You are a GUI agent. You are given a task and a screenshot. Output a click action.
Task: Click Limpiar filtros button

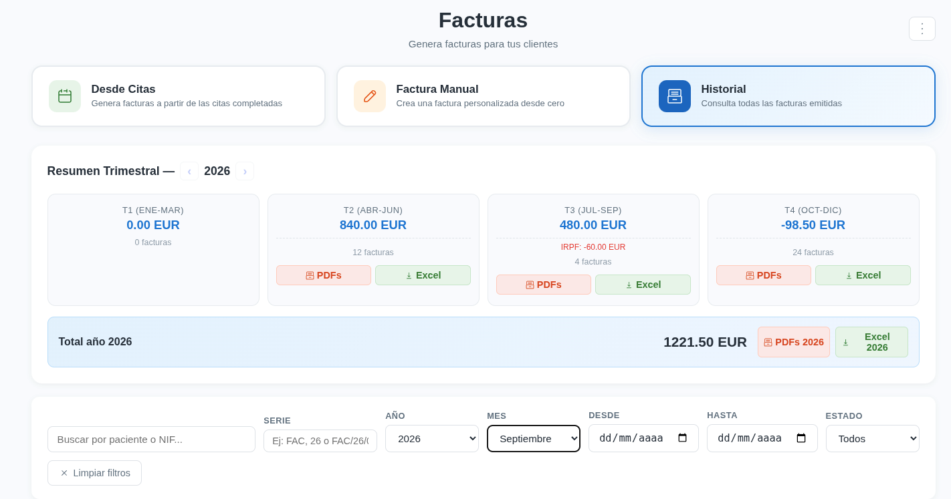[x=94, y=473]
